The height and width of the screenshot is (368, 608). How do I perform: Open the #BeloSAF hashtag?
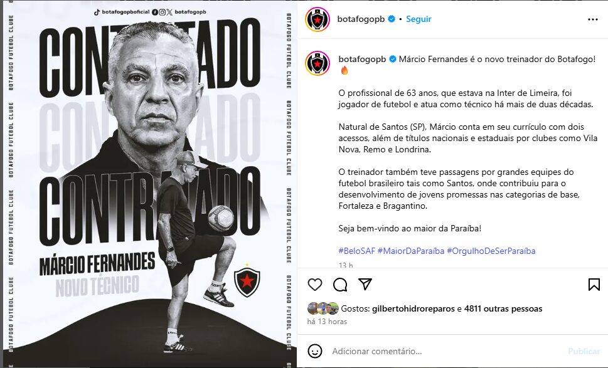point(357,251)
